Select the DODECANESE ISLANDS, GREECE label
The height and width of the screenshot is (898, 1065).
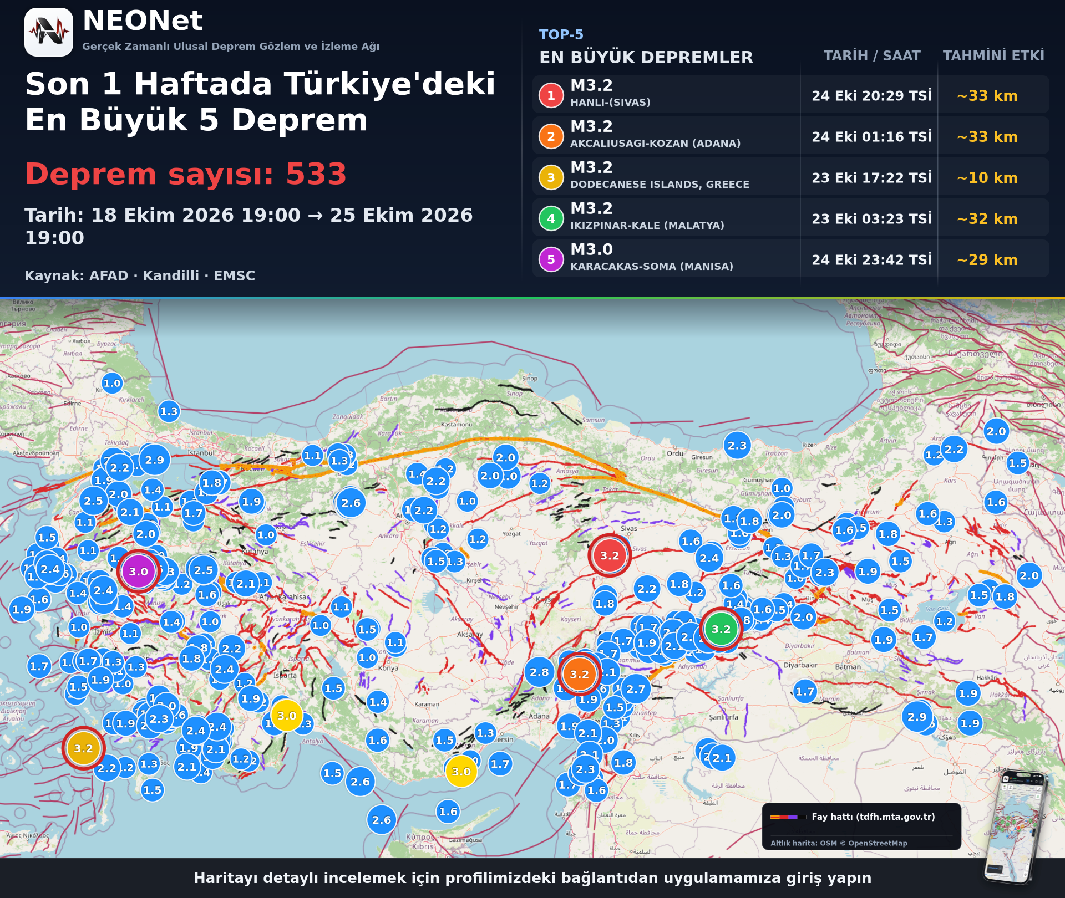pyautogui.click(x=660, y=185)
